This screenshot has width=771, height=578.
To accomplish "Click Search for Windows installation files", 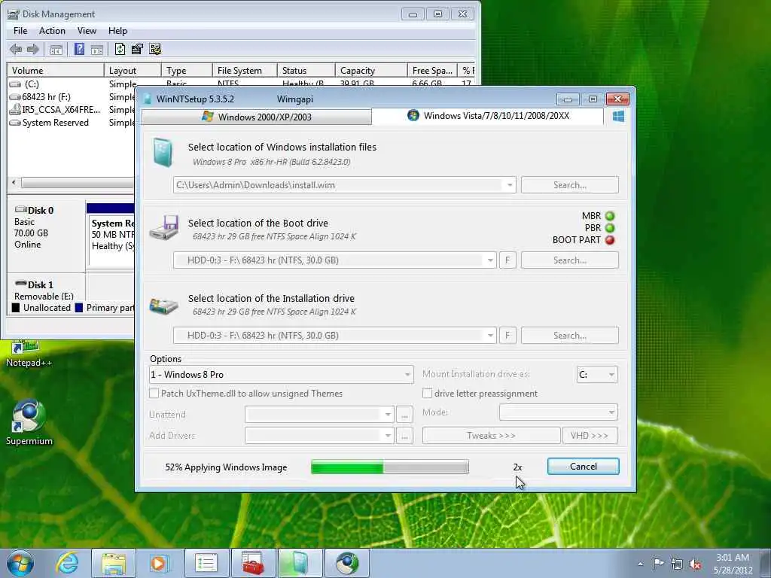I will 569,185.
